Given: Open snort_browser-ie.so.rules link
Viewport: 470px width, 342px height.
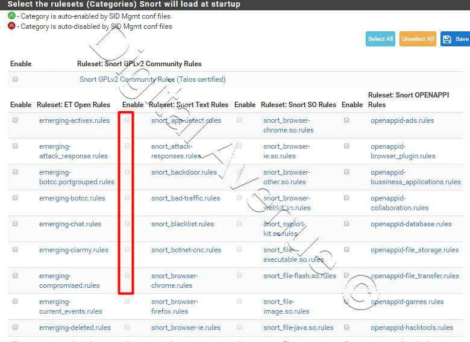Looking at the screenshot, I should [287, 151].
